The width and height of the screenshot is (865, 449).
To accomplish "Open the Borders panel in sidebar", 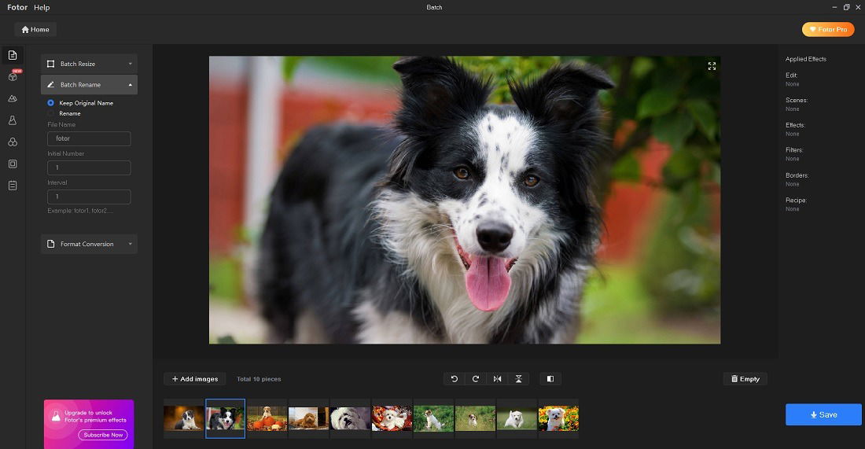I will (12, 164).
